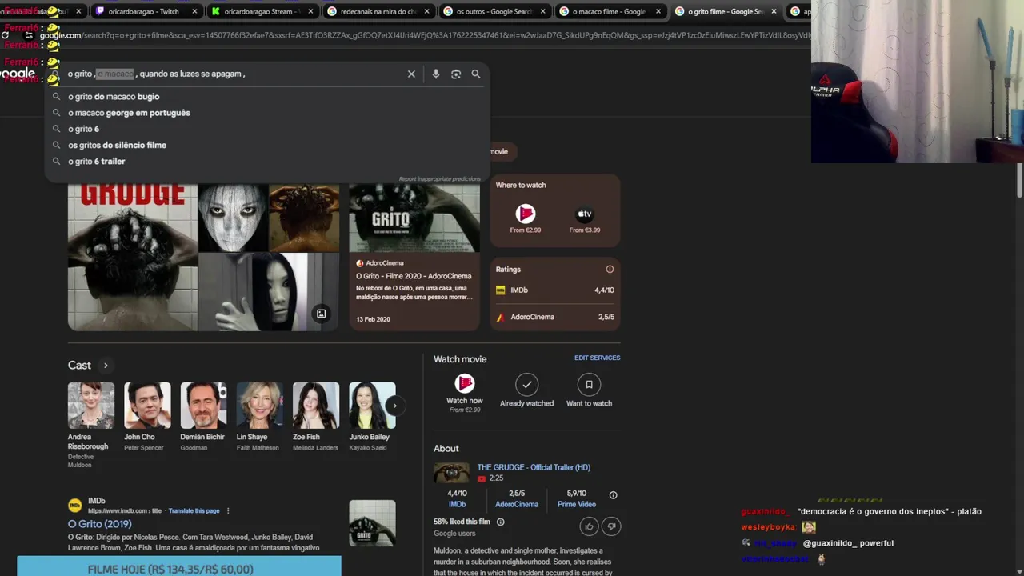Reload the page using the refresh icon
The height and width of the screenshot is (576, 1024).
point(5,35)
